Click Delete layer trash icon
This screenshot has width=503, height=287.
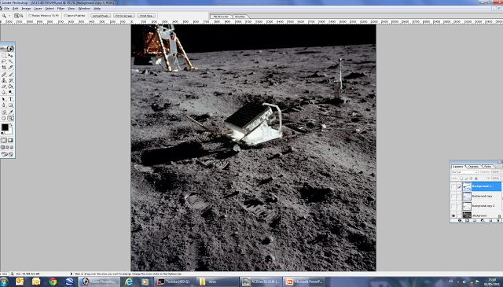(x=497, y=220)
